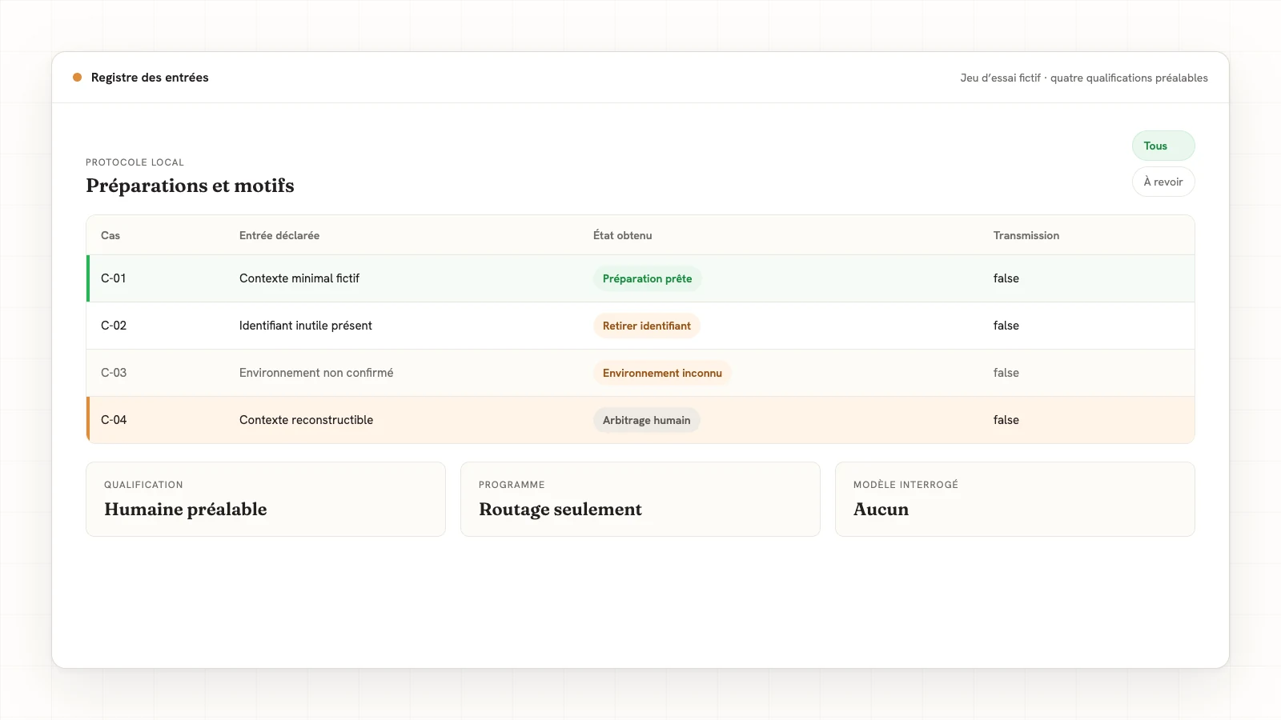Open the Modèle interrogé Aucun card
Image resolution: width=1281 pixels, height=720 pixels.
coord(1015,499)
